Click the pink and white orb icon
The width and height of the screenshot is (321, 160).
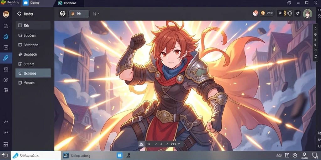pos(255,13)
